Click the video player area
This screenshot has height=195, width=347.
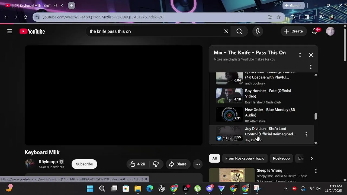(x=114, y=95)
